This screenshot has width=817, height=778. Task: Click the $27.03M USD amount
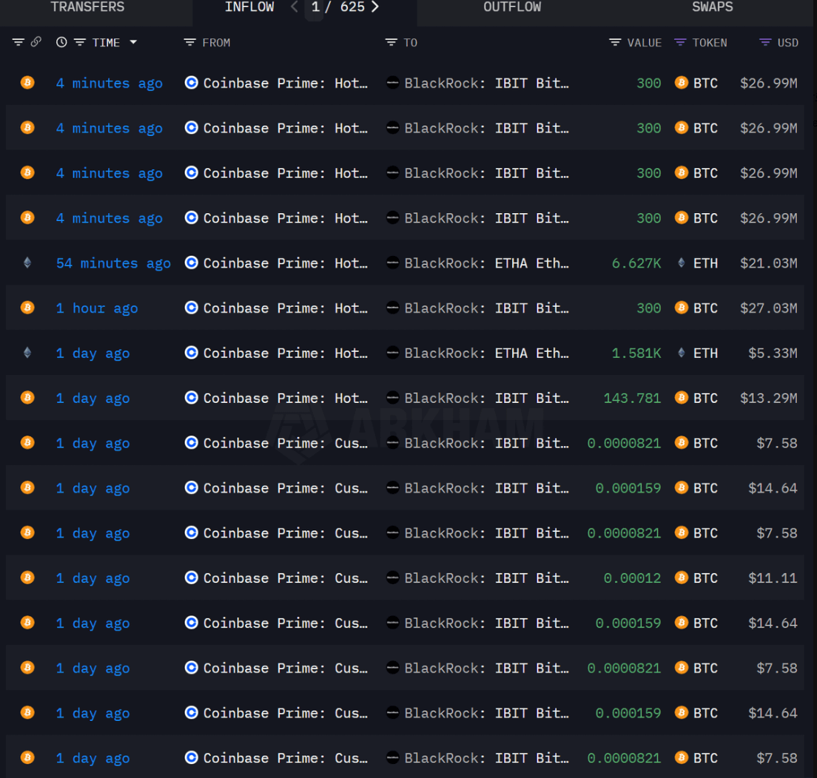click(769, 308)
